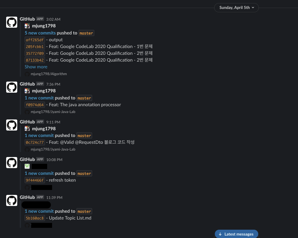Click GitHub avatar on the 11:39 PM message

(x=12, y=200)
